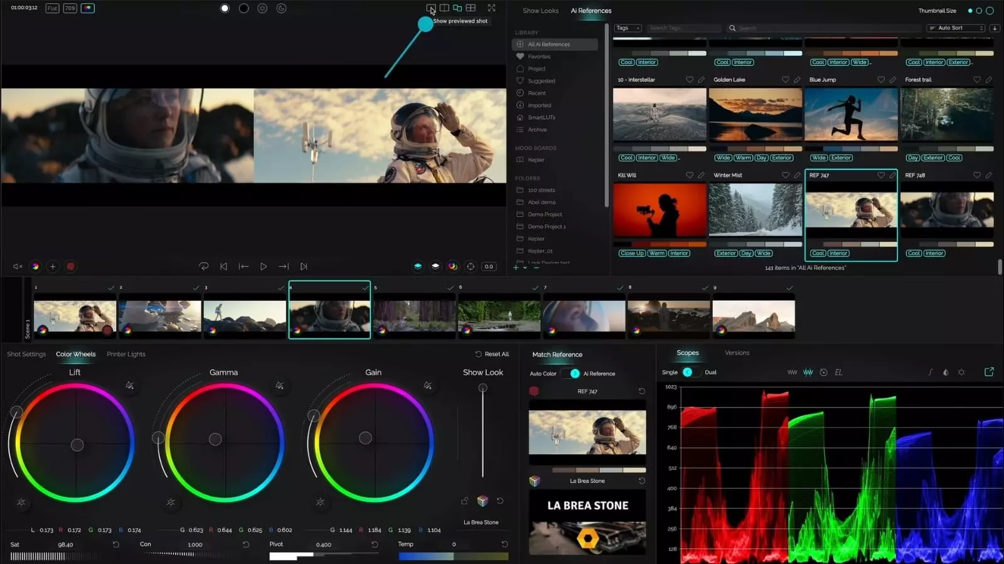Favorite the Golden Lake reference
The width and height of the screenshot is (1004, 564).
pos(785,80)
